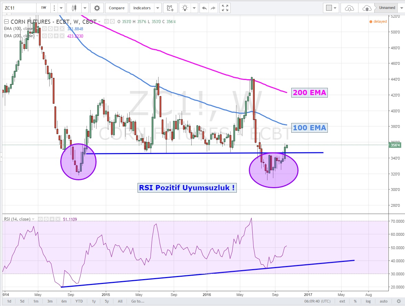The height and width of the screenshot is (306, 405).
Task: Click the redo arrow
Action: click(213, 8)
